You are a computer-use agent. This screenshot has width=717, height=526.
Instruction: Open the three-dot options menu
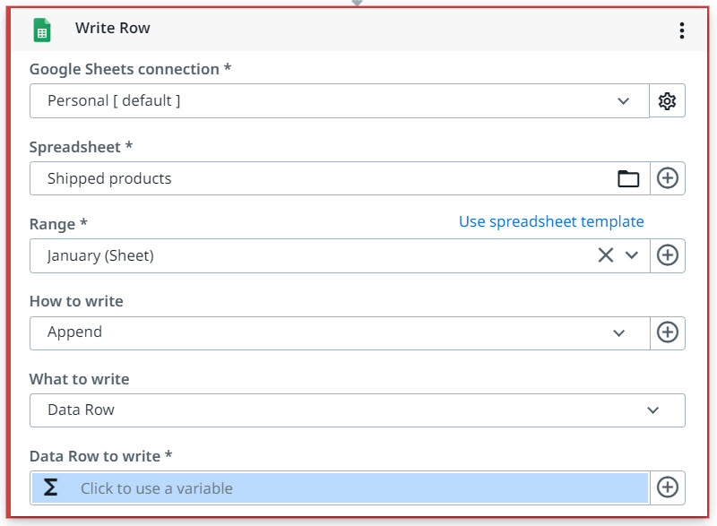coord(682,30)
